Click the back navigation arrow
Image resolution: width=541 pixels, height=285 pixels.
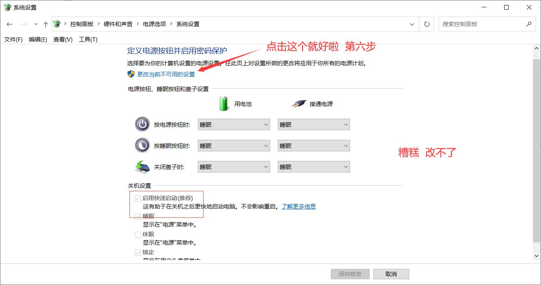(x=10, y=24)
